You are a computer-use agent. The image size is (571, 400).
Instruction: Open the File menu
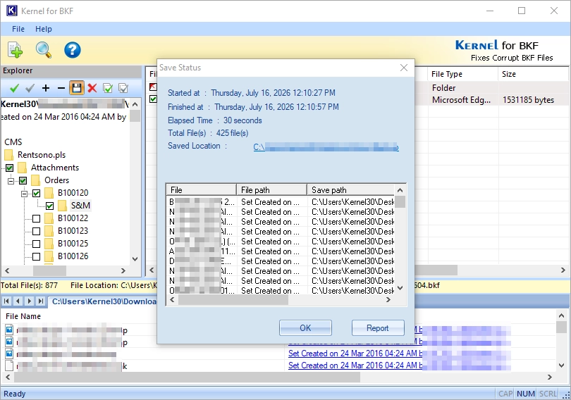18,29
